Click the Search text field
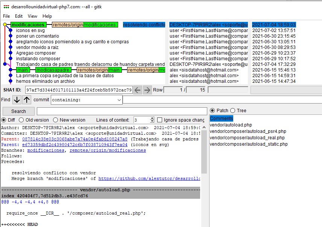Viewport: 322px width, 227px height. pos(122,111)
